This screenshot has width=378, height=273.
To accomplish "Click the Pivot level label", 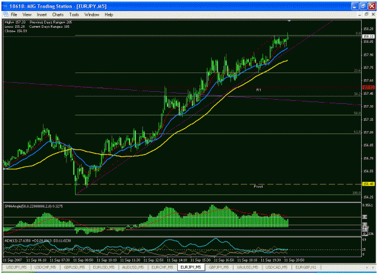I will (x=258, y=187).
